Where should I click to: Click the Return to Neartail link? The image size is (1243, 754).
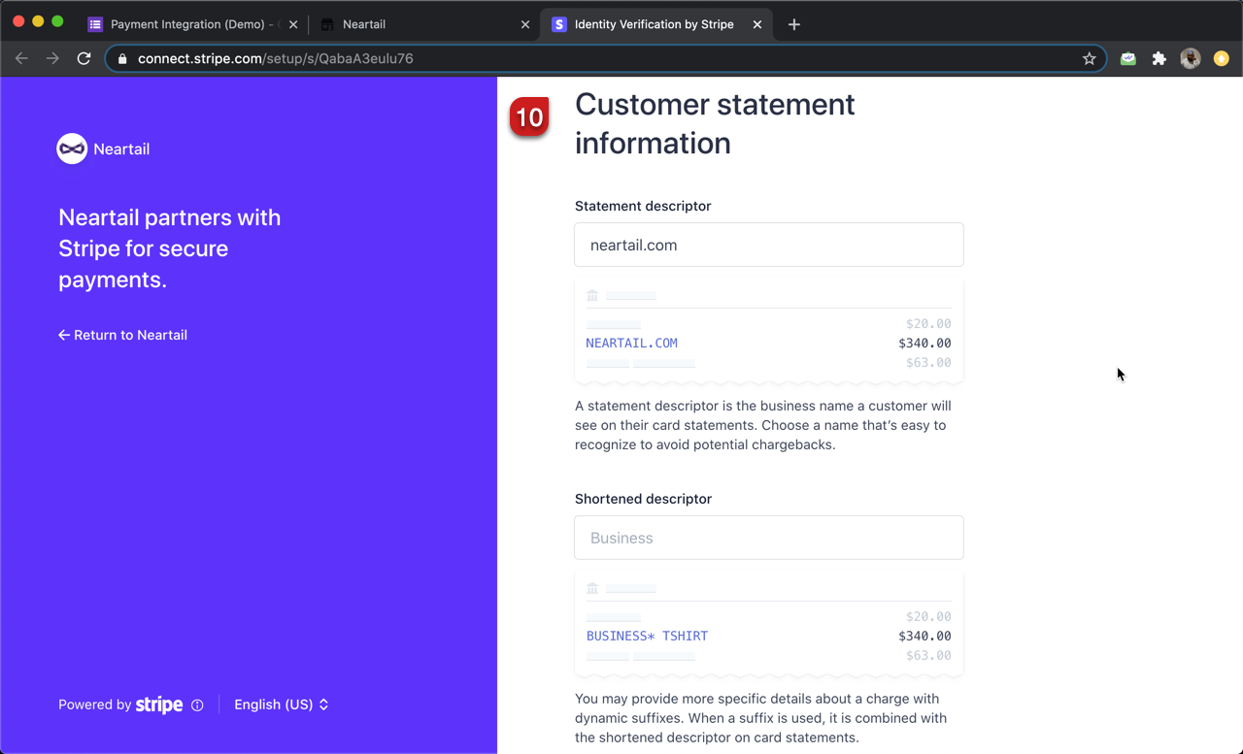pos(122,335)
